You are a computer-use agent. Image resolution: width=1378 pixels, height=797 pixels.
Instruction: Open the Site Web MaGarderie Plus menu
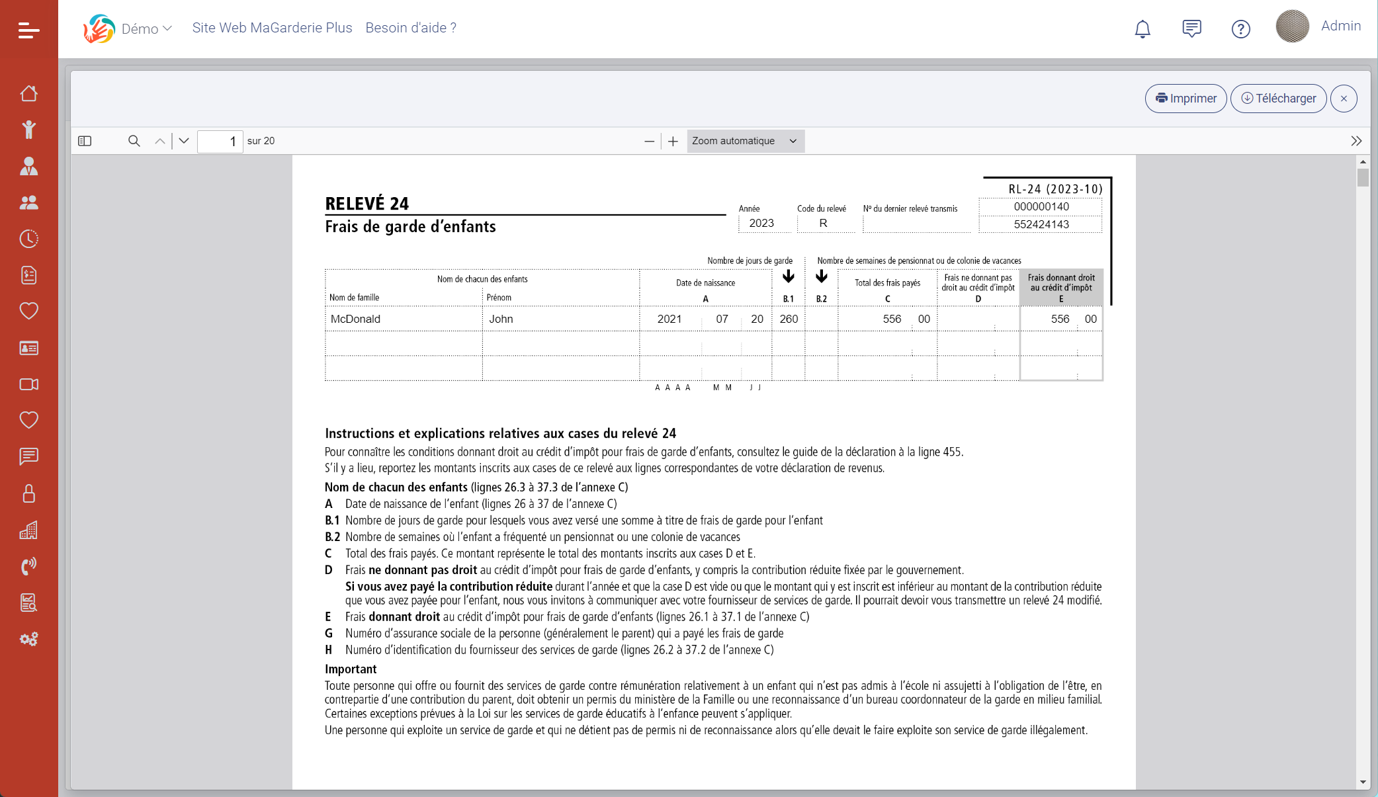tap(272, 28)
